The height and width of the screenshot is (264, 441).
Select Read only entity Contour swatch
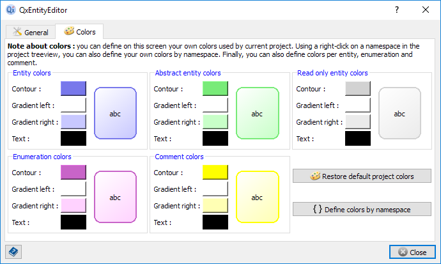(358, 89)
